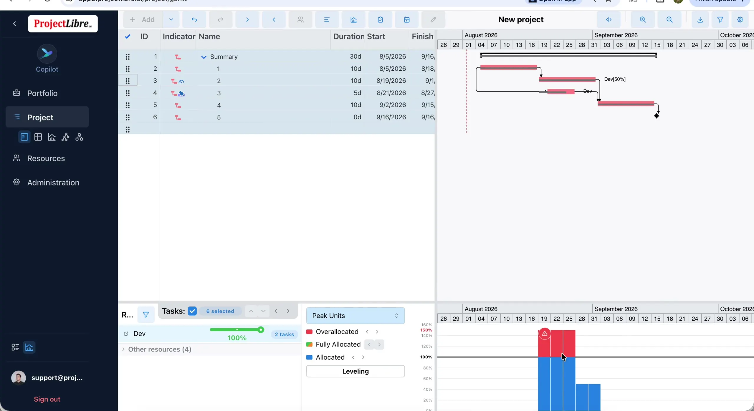Open the network diagram view icon
754x411 pixels.
point(65,137)
